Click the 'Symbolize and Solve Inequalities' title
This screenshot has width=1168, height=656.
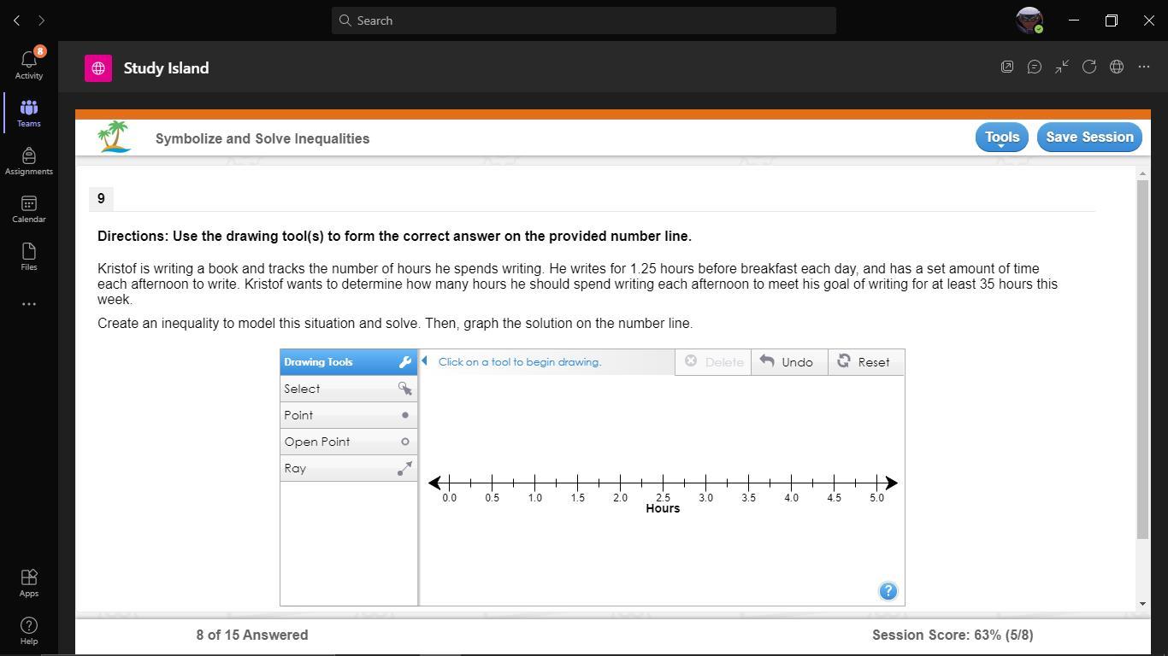(263, 138)
